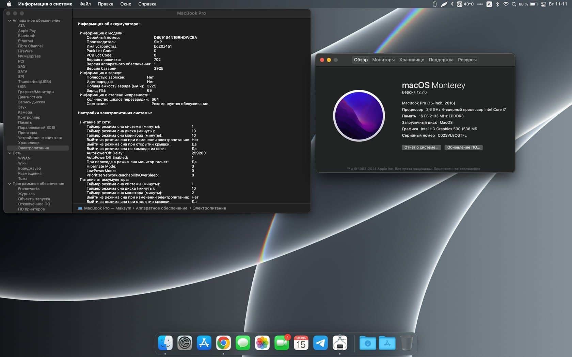Select Диагностика in the sidebar
The width and height of the screenshot is (572, 357).
pos(30,97)
